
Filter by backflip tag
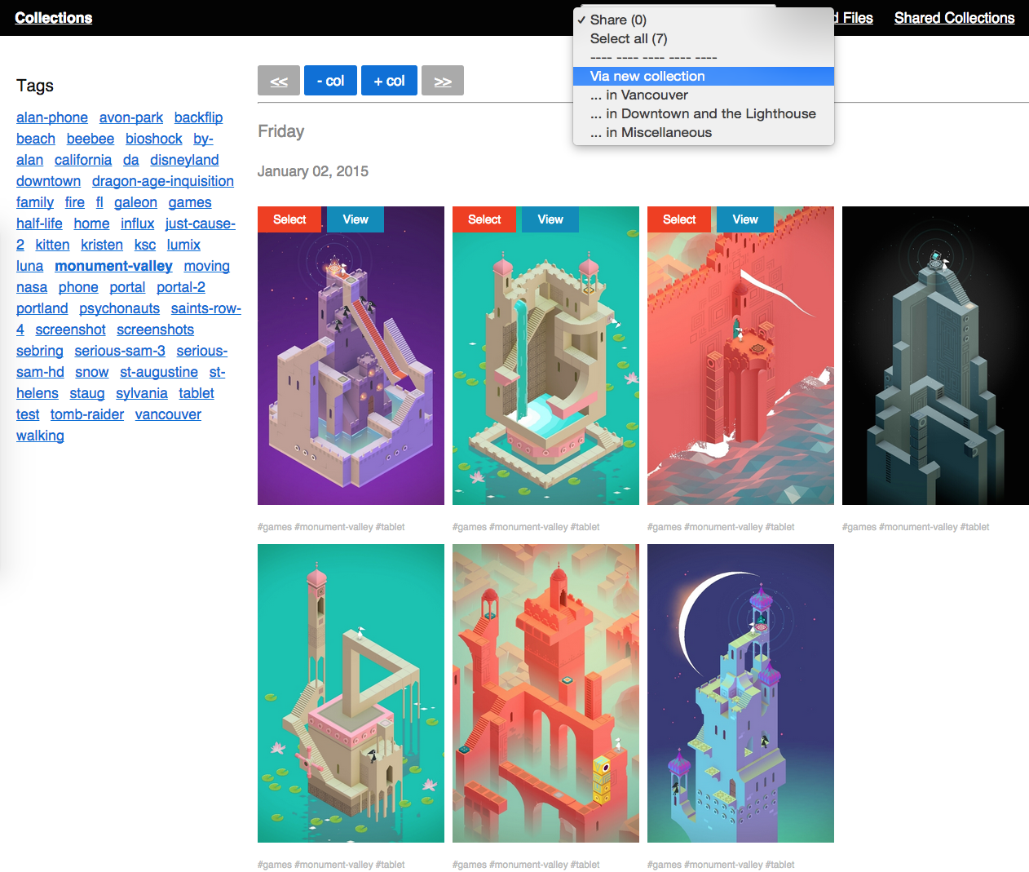coord(198,117)
